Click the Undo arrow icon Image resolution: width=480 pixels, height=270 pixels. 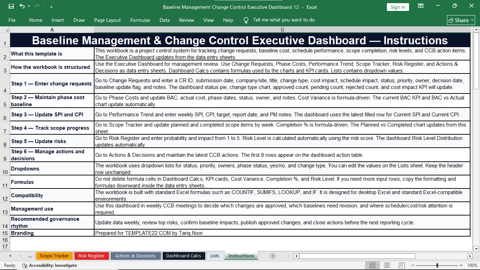pyautogui.click(x=22, y=6)
